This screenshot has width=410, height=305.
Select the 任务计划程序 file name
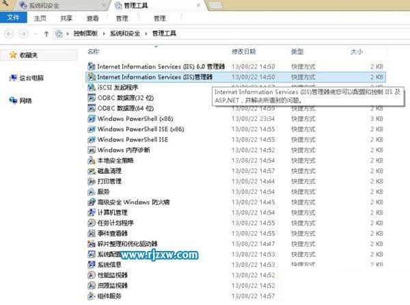pyautogui.click(x=115, y=223)
